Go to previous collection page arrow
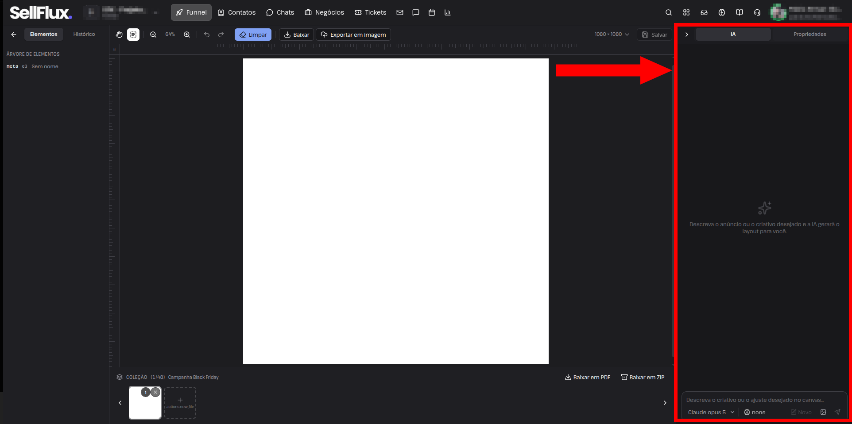This screenshot has width=852, height=424. (120, 403)
